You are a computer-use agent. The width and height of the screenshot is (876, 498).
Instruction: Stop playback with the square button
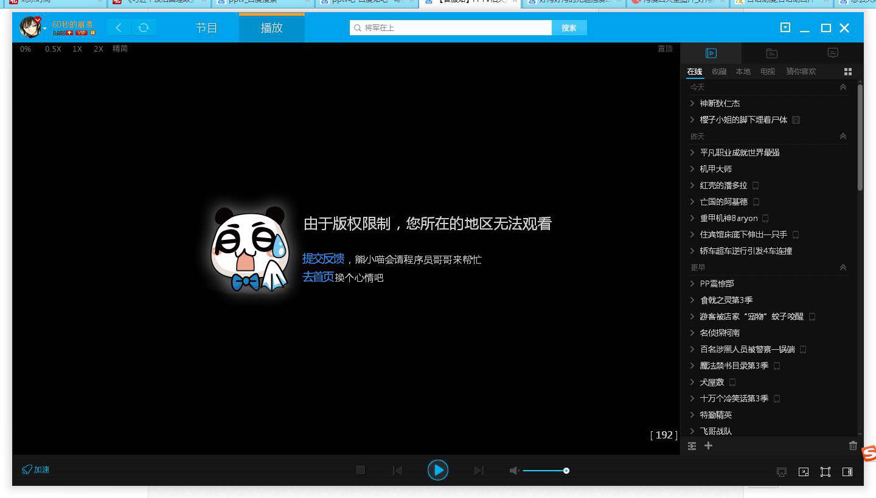(361, 470)
